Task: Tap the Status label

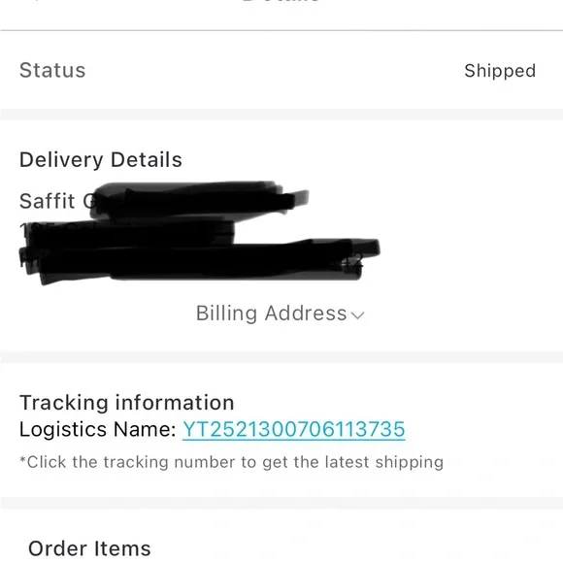Action: 52,70
